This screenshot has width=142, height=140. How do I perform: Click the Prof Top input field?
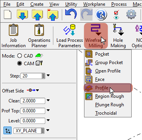[33, 111]
